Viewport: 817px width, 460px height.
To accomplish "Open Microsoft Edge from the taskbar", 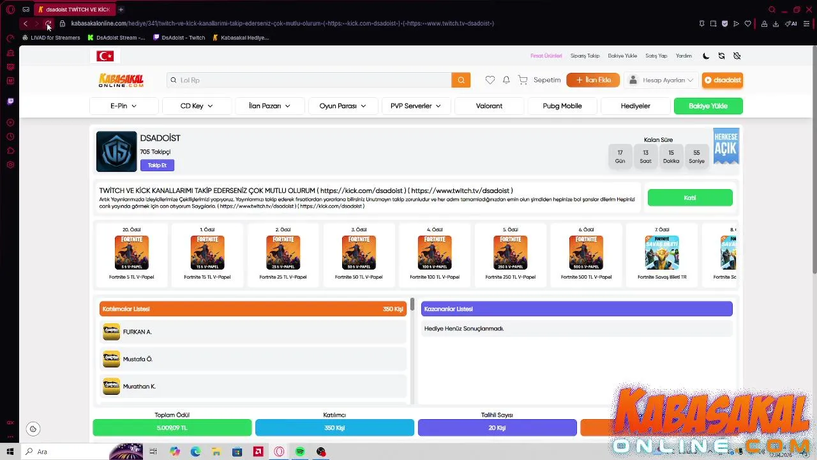I will click(x=195, y=452).
